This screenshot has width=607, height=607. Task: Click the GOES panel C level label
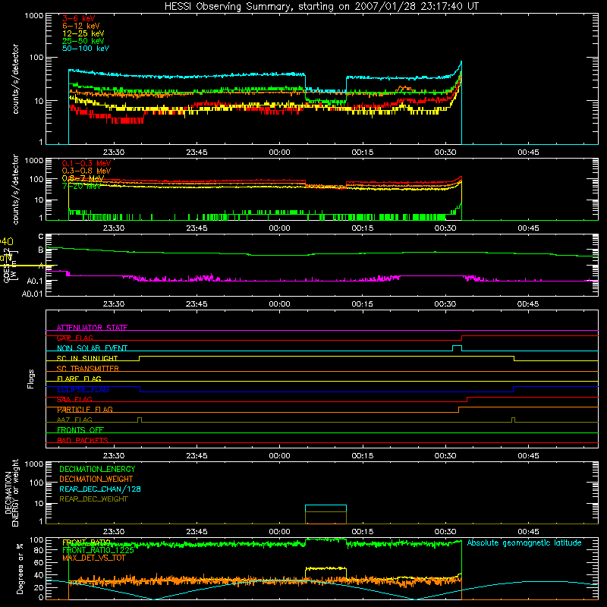tap(41, 237)
